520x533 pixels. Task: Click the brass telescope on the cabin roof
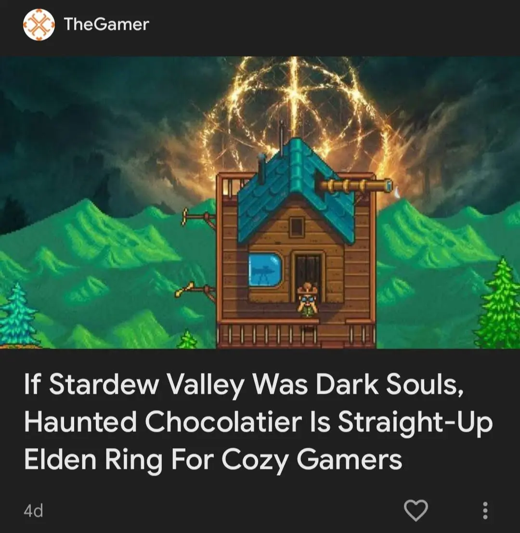click(x=355, y=186)
